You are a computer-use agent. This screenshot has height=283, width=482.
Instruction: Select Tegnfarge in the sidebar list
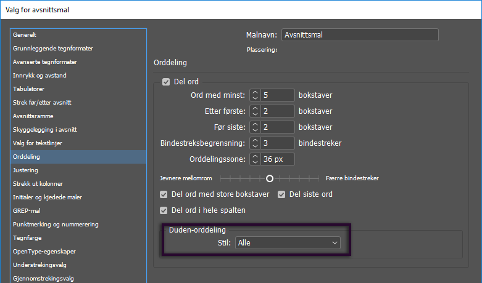(27, 238)
